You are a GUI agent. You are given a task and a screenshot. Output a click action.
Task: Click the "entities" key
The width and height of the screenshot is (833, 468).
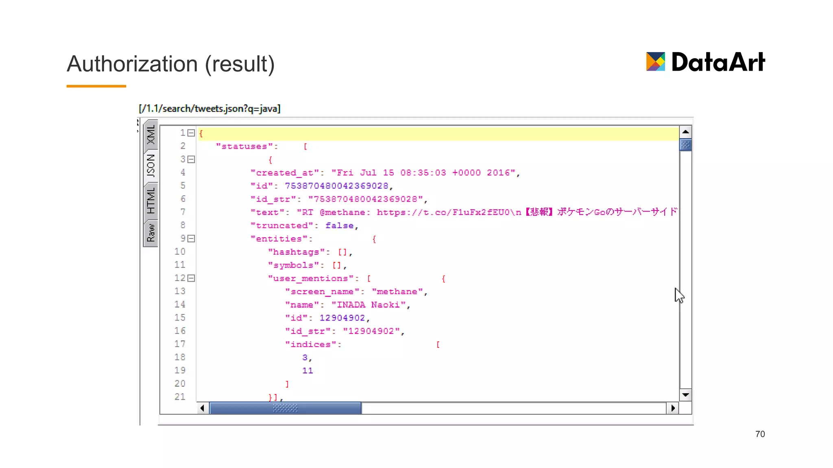[x=279, y=239]
